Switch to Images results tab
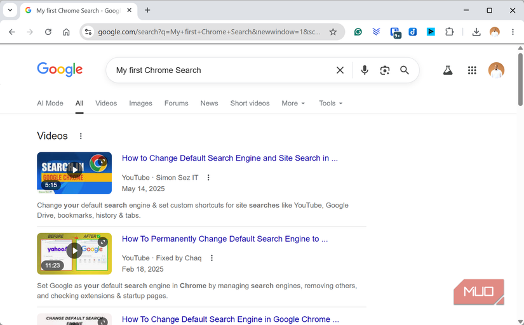The image size is (524, 325). (x=140, y=103)
